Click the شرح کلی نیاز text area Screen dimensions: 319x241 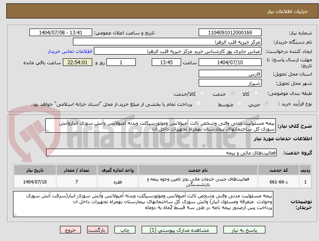click(161, 126)
